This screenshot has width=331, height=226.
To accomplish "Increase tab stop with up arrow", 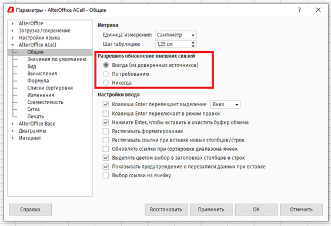I will [x=193, y=42].
